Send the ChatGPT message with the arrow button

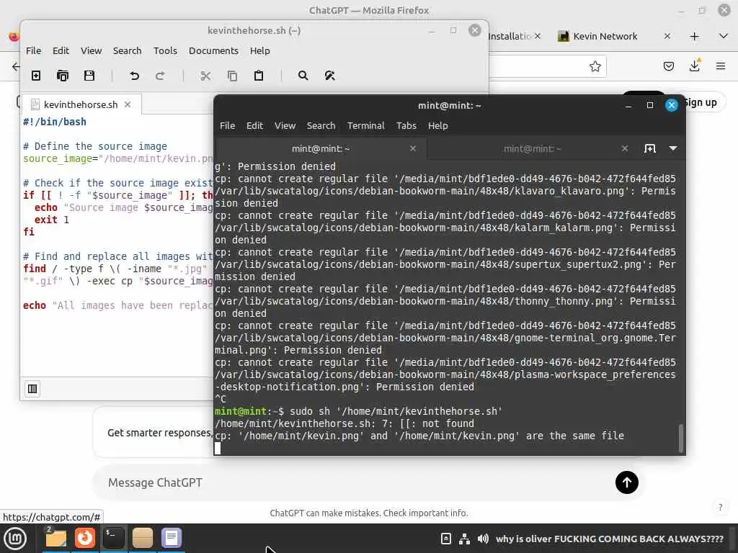[x=626, y=482]
